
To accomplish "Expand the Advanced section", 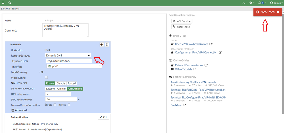I will click(x=20, y=110).
